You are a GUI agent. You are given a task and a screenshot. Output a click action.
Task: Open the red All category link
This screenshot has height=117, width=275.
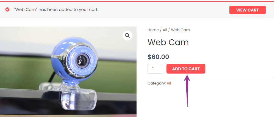(169, 83)
